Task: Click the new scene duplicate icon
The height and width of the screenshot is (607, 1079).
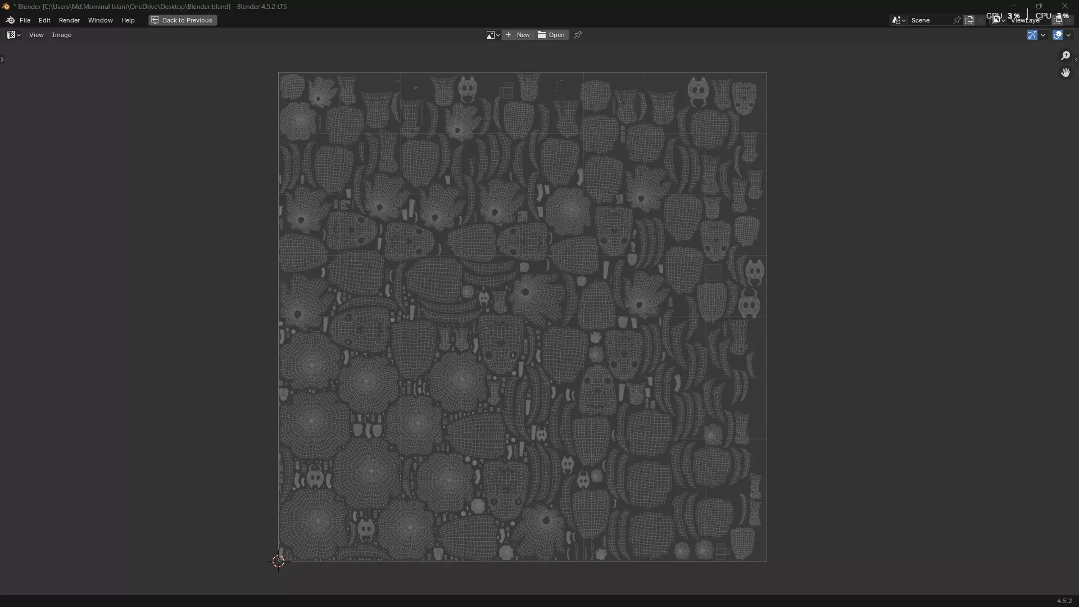Action: pyautogui.click(x=969, y=20)
